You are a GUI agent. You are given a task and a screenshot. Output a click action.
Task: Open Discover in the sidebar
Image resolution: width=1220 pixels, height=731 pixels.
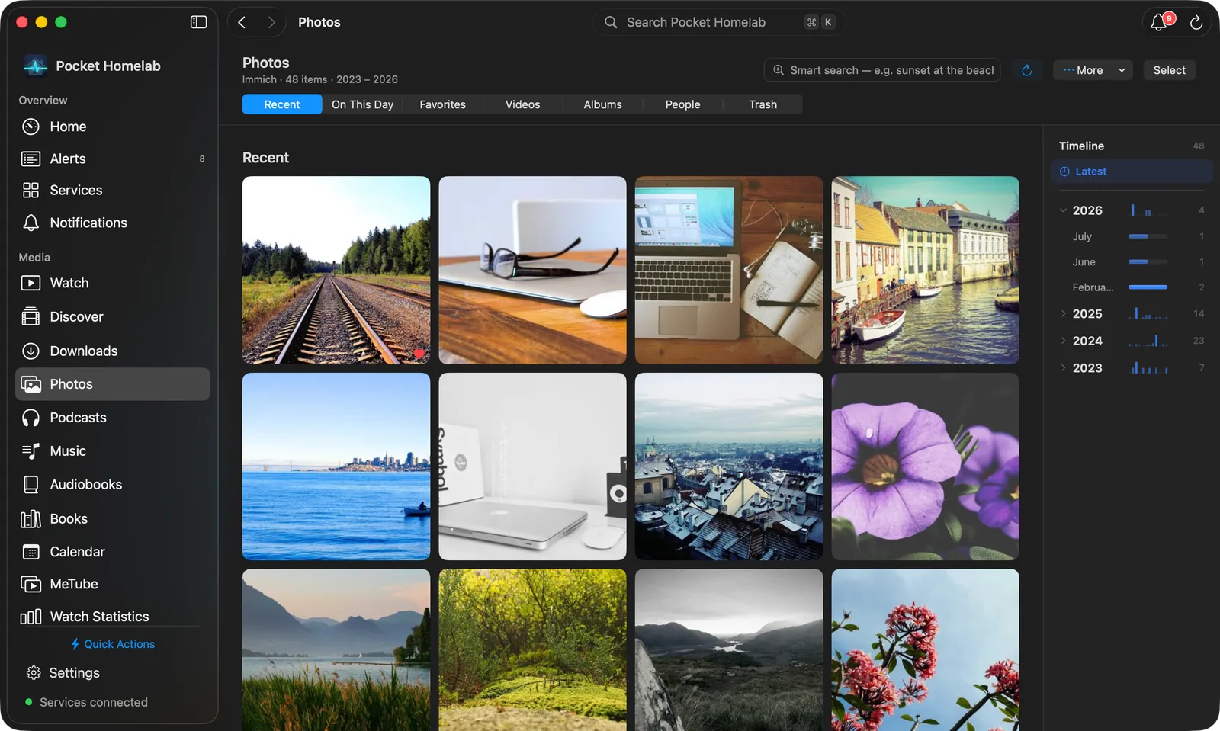click(112, 316)
